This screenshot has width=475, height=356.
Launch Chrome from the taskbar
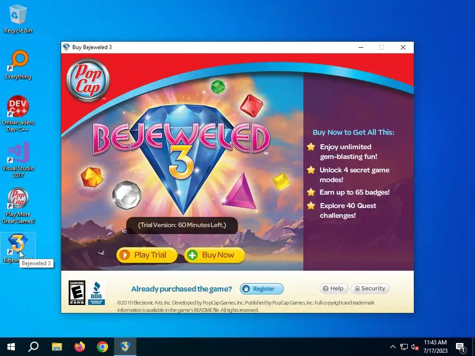pyautogui.click(x=103, y=347)
